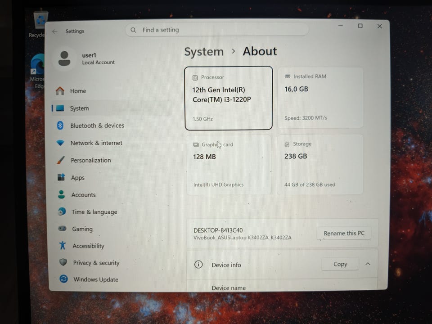The image size is (432, 324).
Task: Click the 1.50 GHz processor speed text
Action: 202,119
